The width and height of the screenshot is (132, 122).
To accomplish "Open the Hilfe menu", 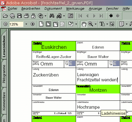I will 126,8.
